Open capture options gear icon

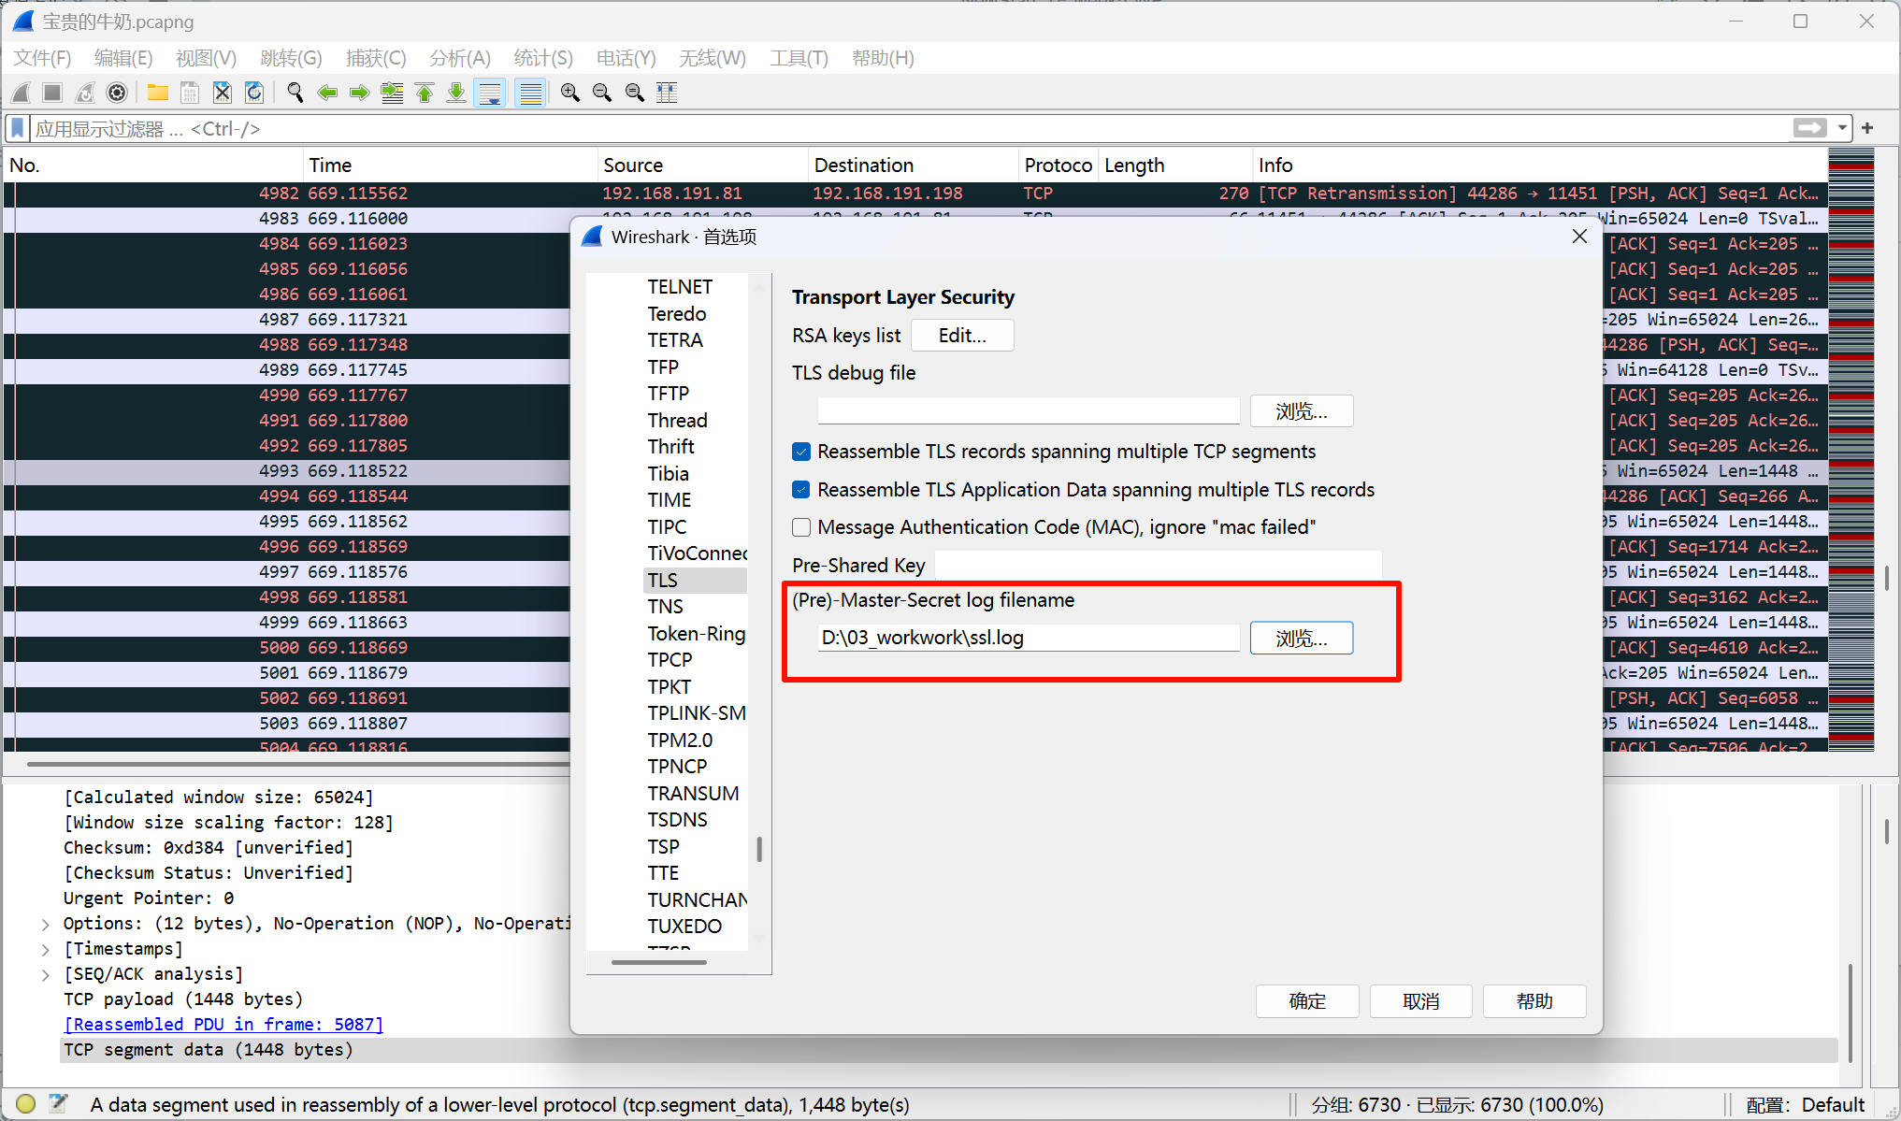point(117,93)
